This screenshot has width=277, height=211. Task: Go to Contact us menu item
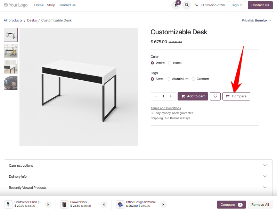(x=67, y=5)
